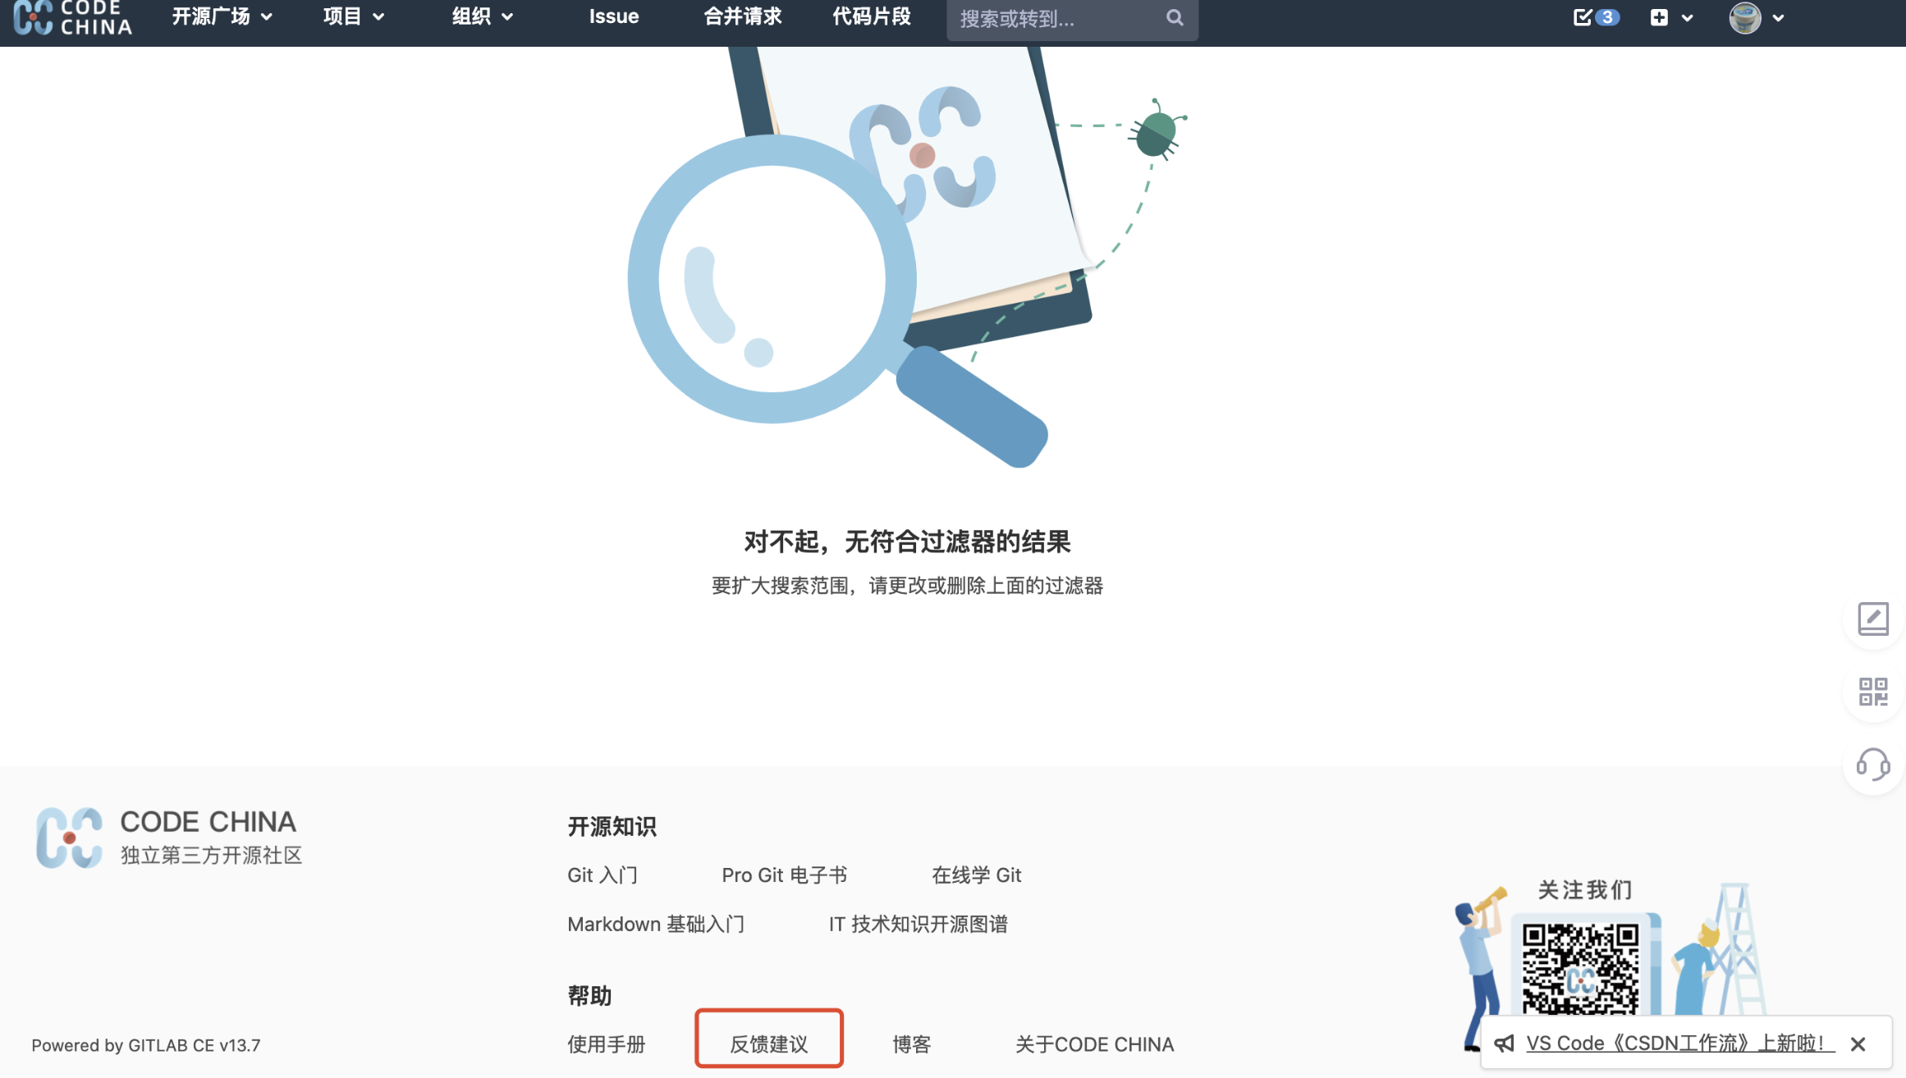The height and width of the screenshot is (1078, 1906).
Task: Click the plus new-item icon
Action: pyautogui.click(x=1659, y=17)
